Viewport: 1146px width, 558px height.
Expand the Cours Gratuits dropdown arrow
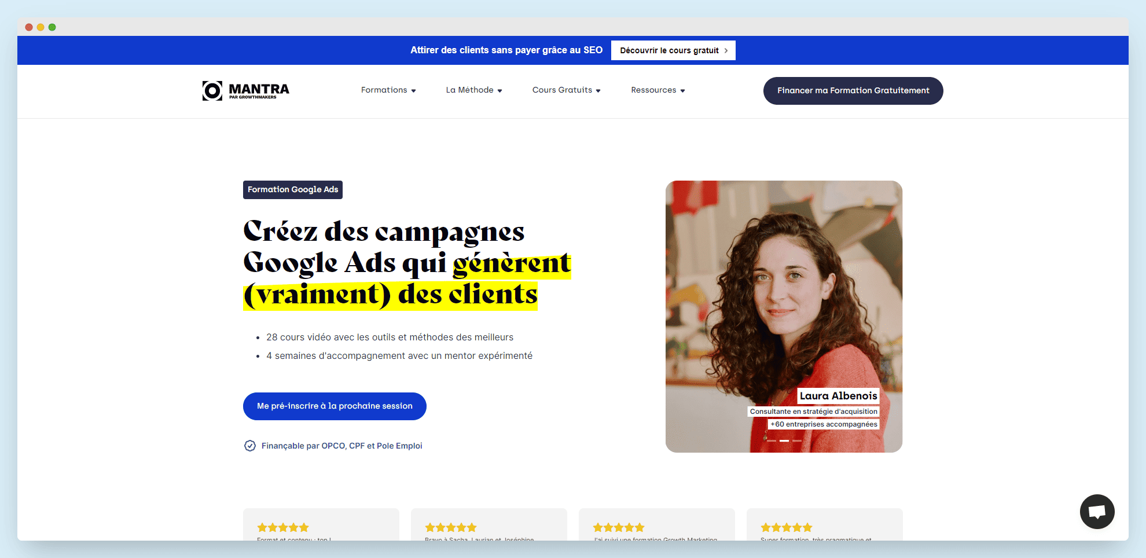coord(598,91)
